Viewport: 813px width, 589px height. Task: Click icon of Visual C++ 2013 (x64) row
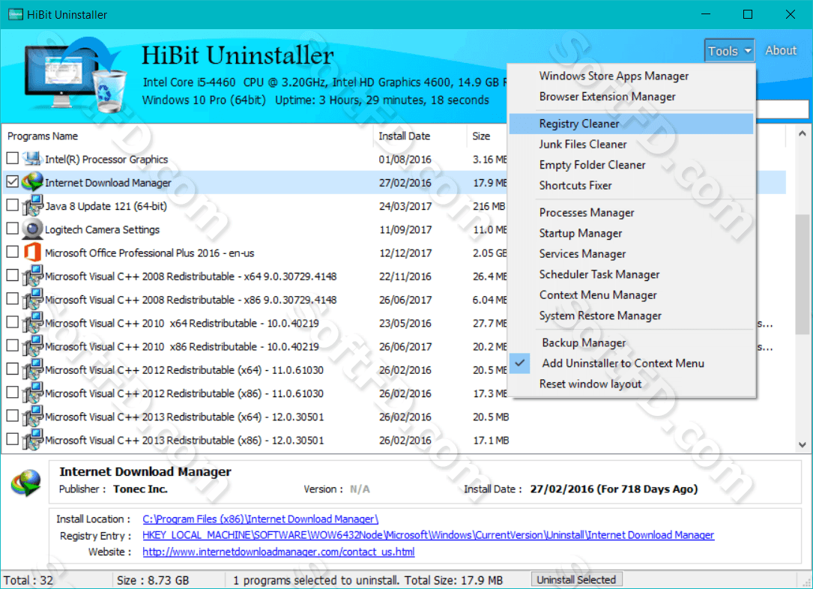[32, 416]
